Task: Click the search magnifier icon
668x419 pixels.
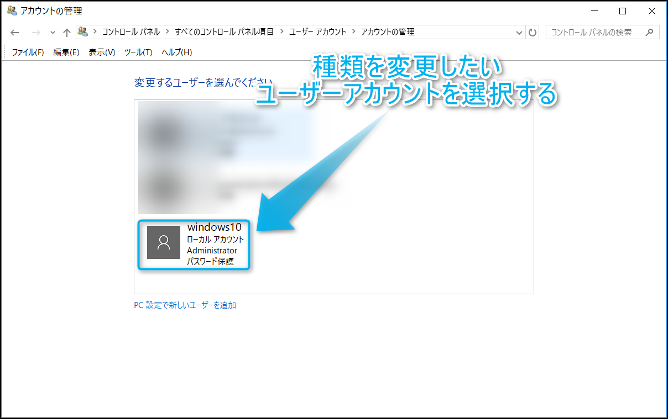Action: pyautogui.click(x=650, y=32)
